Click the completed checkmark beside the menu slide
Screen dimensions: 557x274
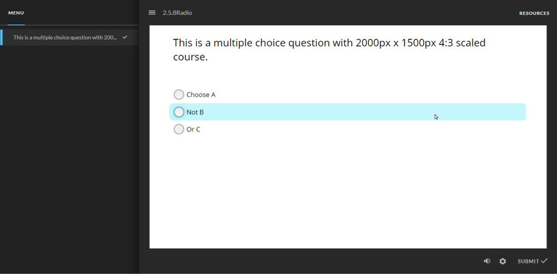pos(125,37)
